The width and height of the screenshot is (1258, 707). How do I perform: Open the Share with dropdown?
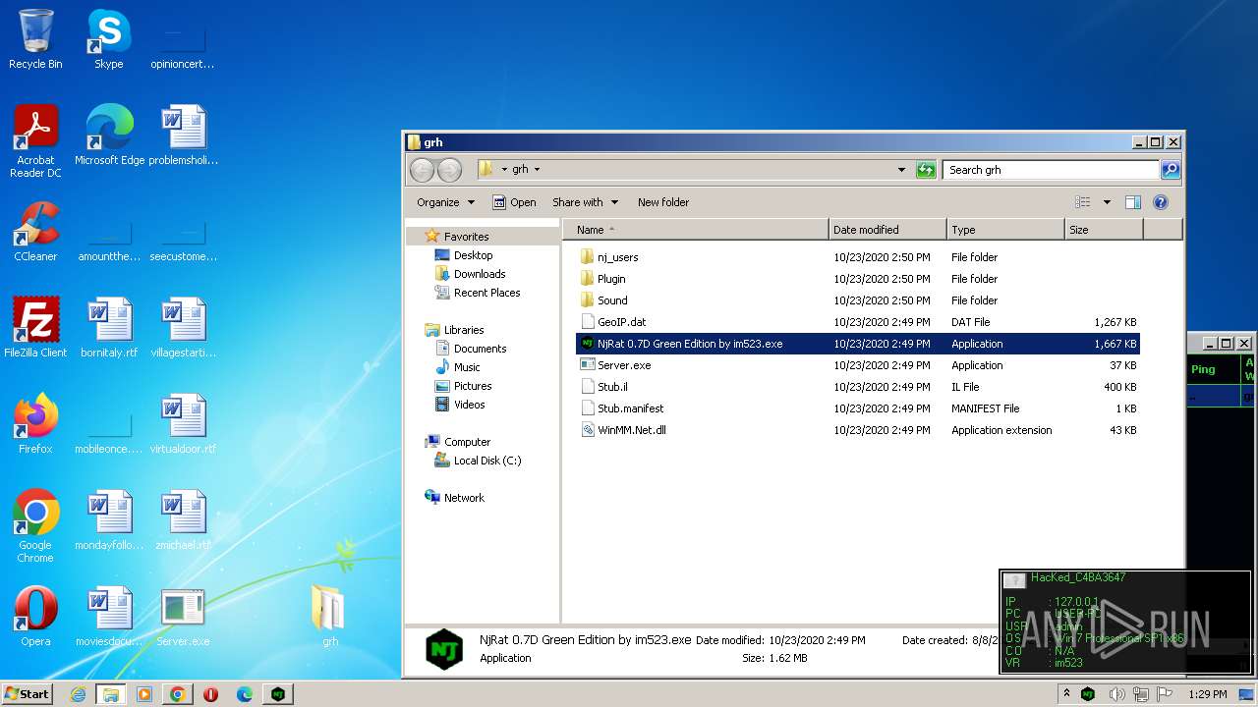586,202
